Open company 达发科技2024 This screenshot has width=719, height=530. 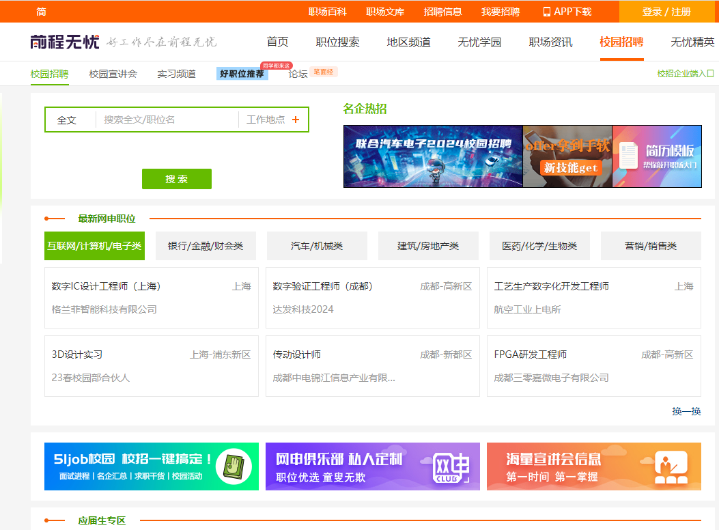(303, 309)
